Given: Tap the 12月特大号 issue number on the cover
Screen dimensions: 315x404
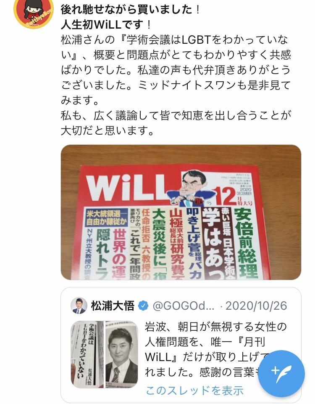Looking at the screenshot, I should (x=231, y=197).
